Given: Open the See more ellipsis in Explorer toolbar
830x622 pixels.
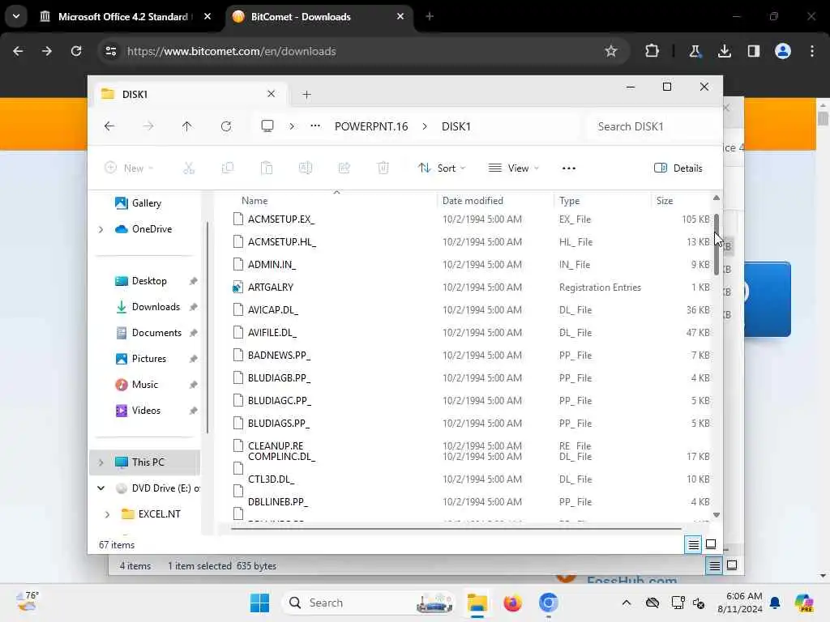Looking at the screenshot, I should (x=568, y=168).
